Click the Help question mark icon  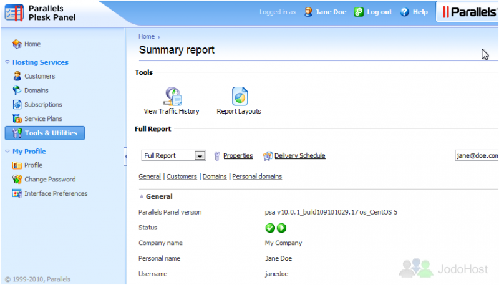coord(404,12)
